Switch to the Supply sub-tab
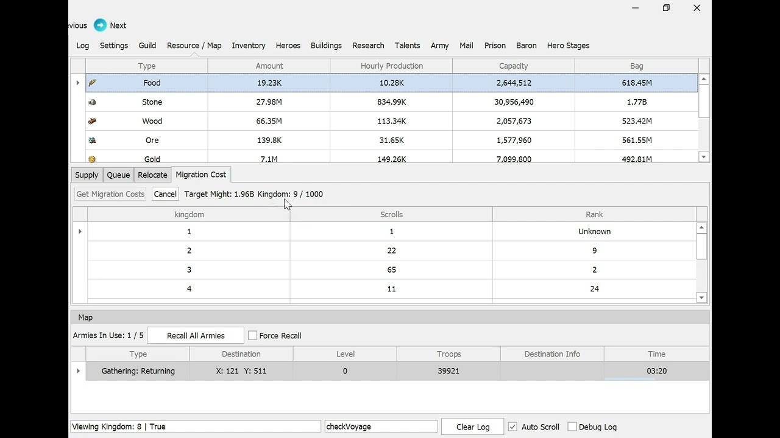Viewport: 780px width, 438px height. 87,175
